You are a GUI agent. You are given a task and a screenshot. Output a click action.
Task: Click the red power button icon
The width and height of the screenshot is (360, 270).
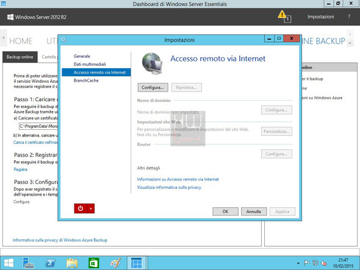pyautogui.click(x=81, y=208)
